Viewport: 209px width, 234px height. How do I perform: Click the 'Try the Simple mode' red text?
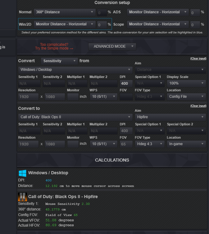(x=54, y=48)
